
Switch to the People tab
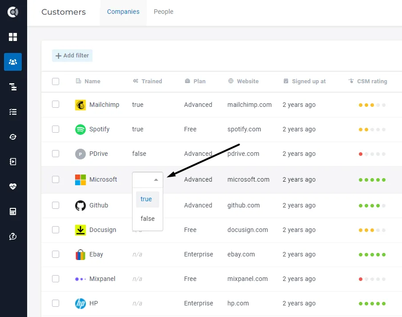tap(164, 12)
